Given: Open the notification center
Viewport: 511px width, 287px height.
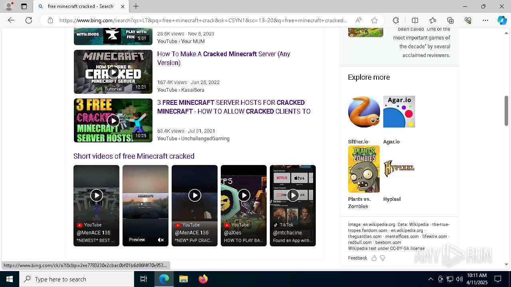Looking at the screenshot, I should point(498,279).
